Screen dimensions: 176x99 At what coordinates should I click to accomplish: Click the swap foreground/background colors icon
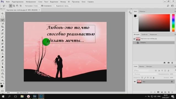click(4, 84)
